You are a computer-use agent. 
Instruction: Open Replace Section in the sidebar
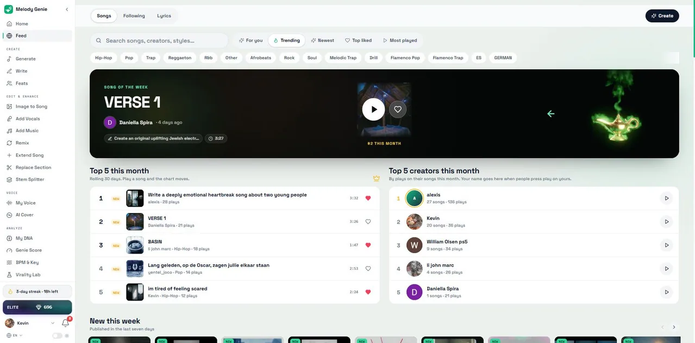point(37,167)
